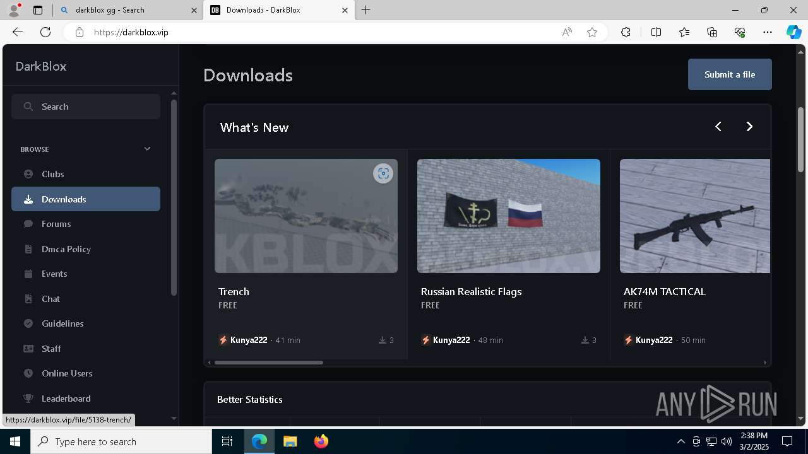Close the darkblox gg Search tab
808x454 pixels.
point(194,10)
